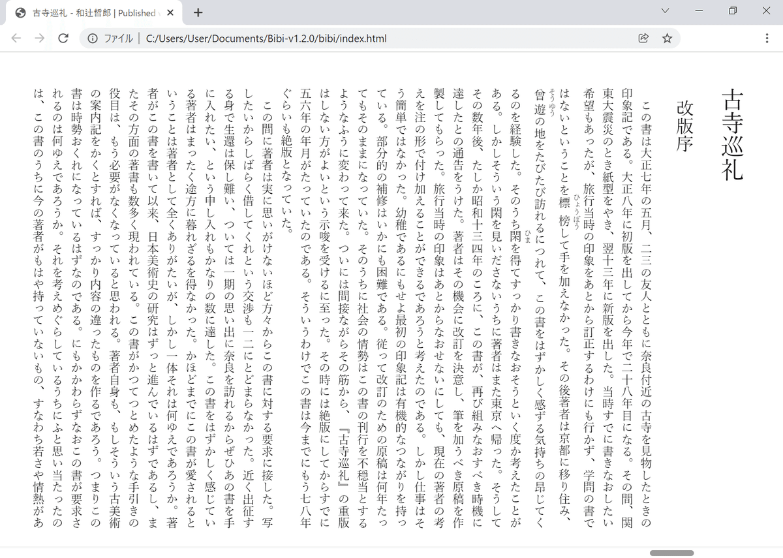Click the book title 古寺巡礼
The image size is (783, 558).
coord(733,135)
